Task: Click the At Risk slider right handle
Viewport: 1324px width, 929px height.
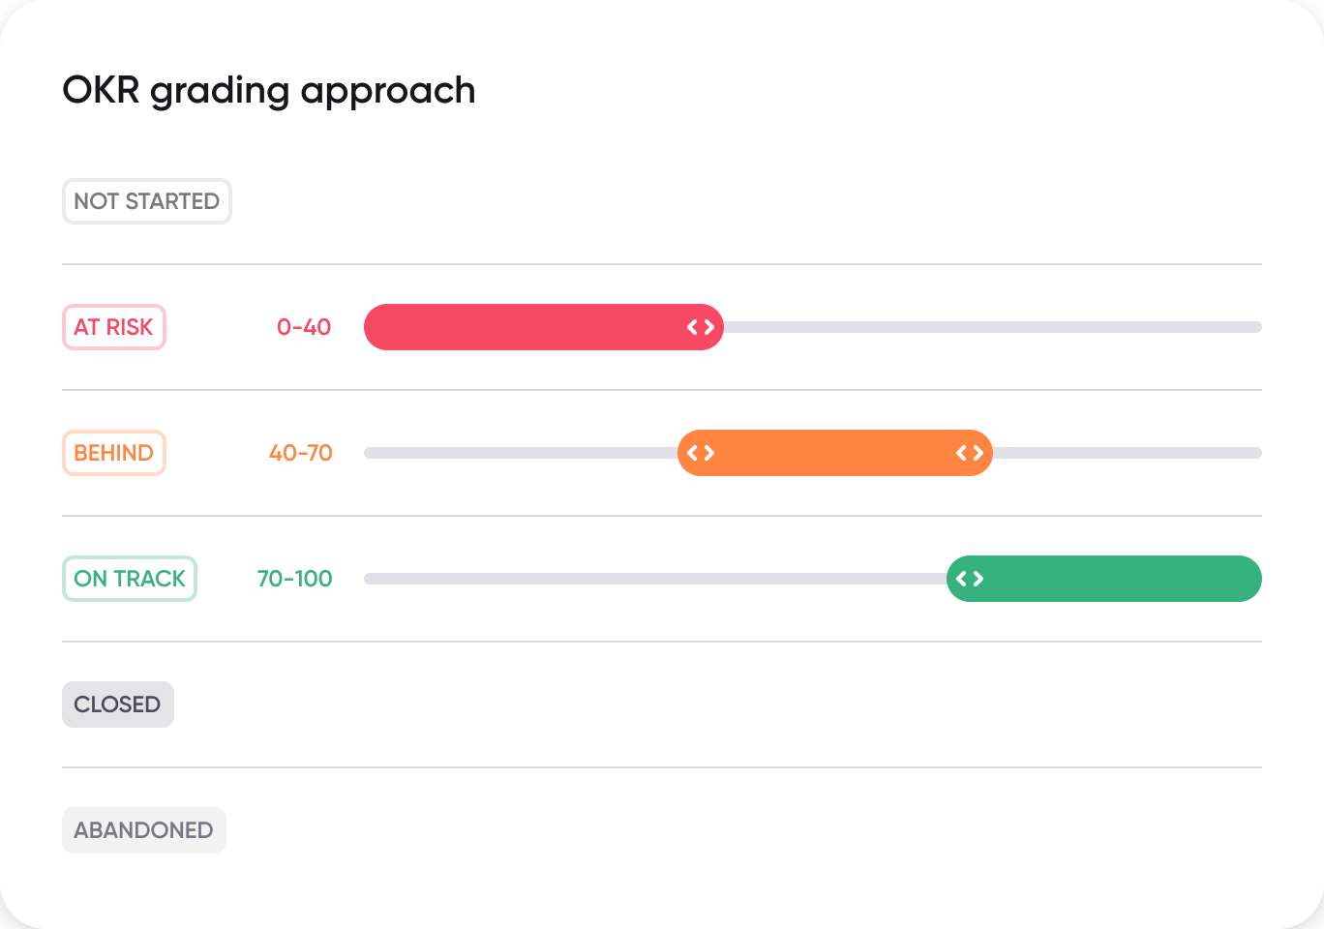Action: pos(701,327)
